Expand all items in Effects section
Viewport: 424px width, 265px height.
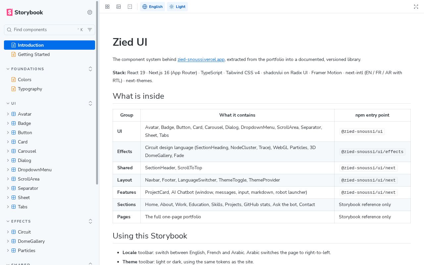(x=90, y=221)
